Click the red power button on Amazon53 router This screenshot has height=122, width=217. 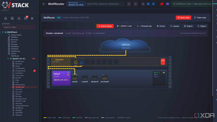pyautogui.click(x=163, y=62)
